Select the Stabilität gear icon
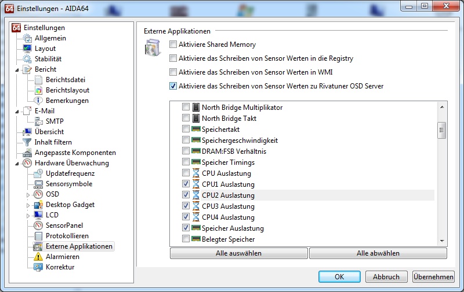 [27, 59]
